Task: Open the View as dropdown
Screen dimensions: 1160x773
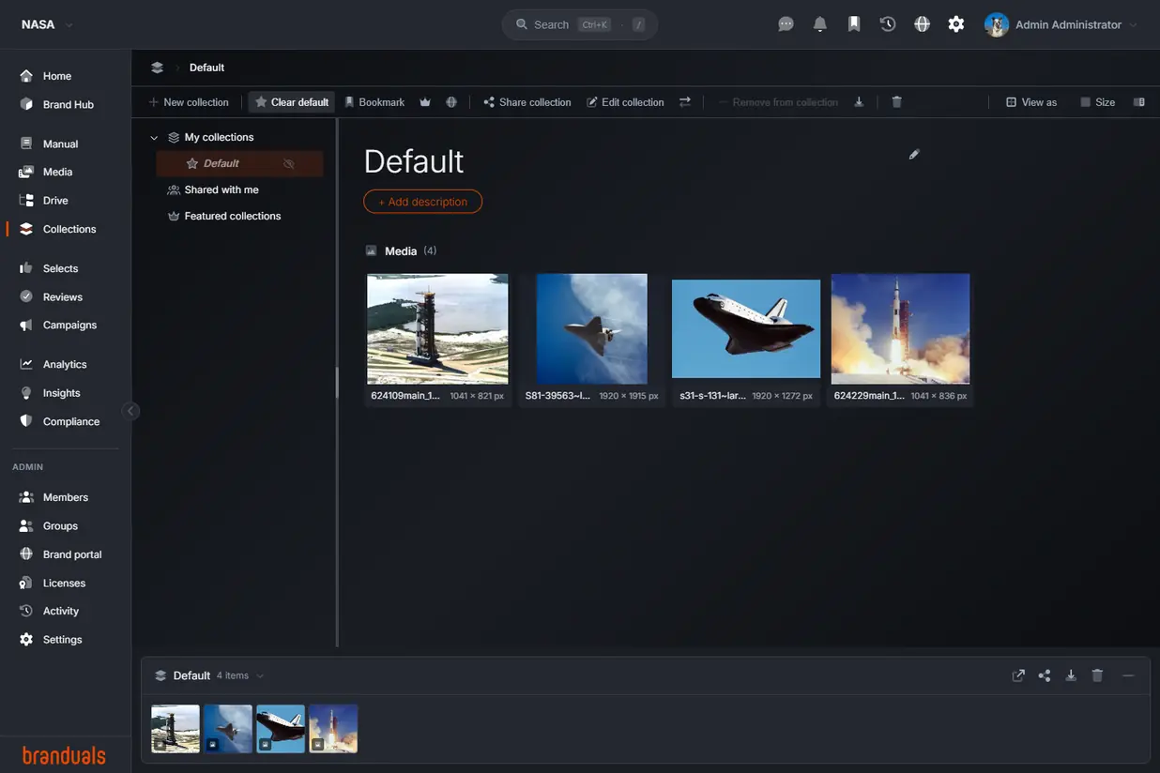Action: point(1031,102)
